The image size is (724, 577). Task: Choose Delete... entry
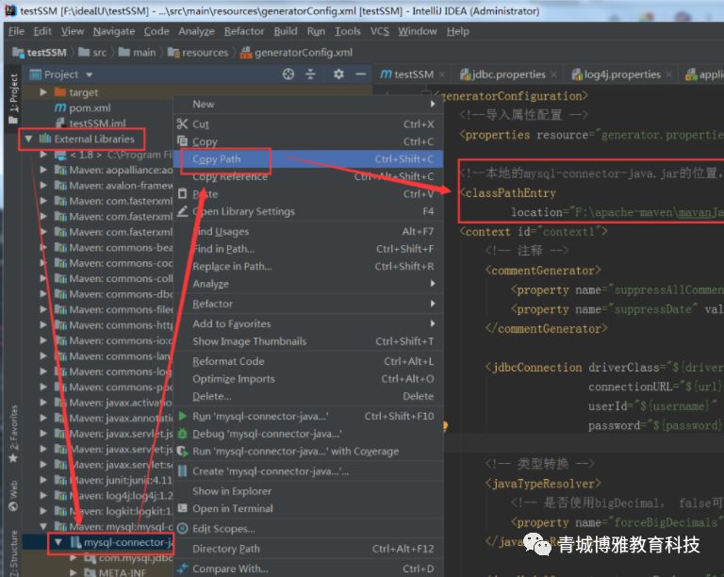tap(308, 396)
